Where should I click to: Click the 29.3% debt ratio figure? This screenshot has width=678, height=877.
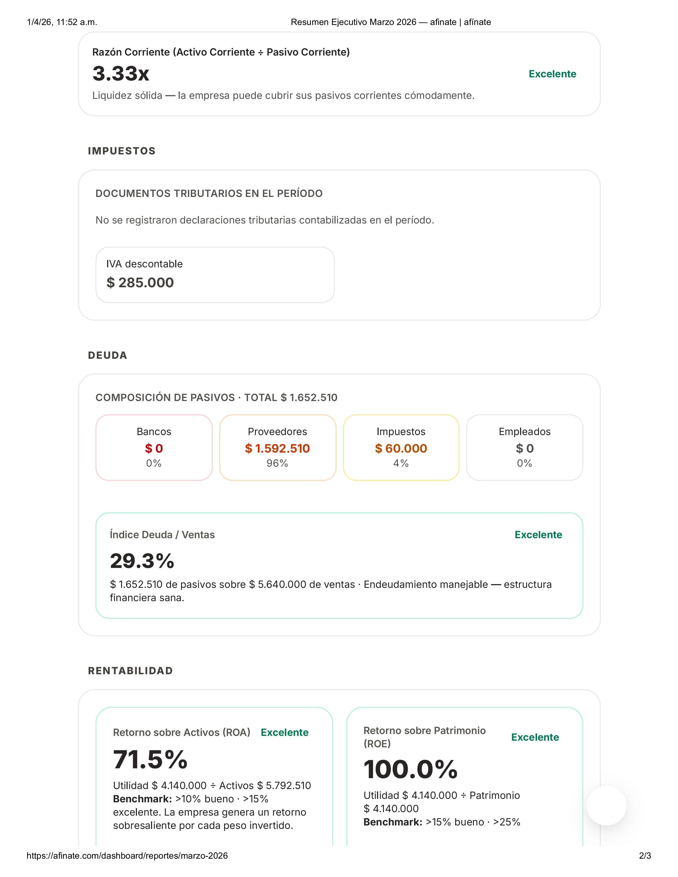pos(142,560)
